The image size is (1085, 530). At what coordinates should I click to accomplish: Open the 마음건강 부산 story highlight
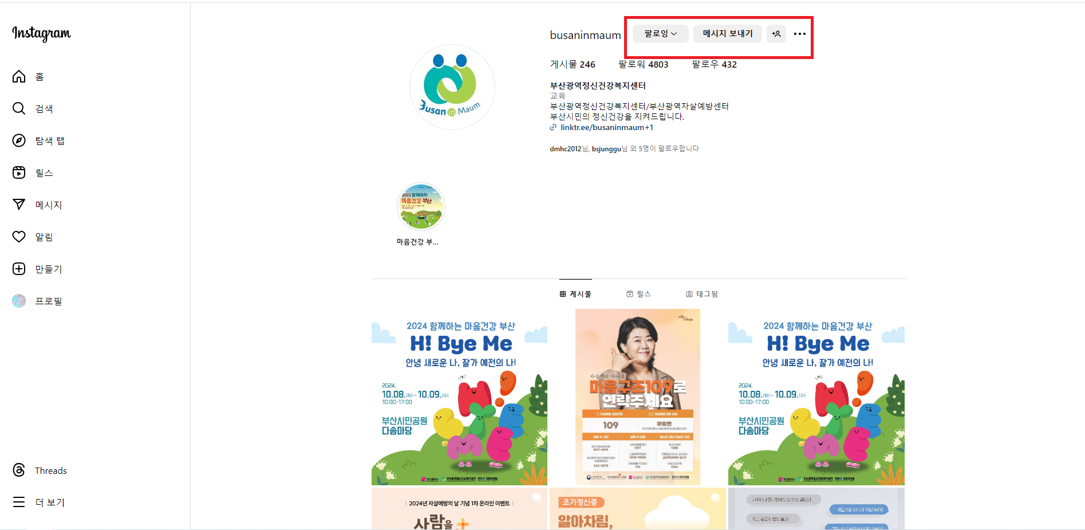click(421, 207)
